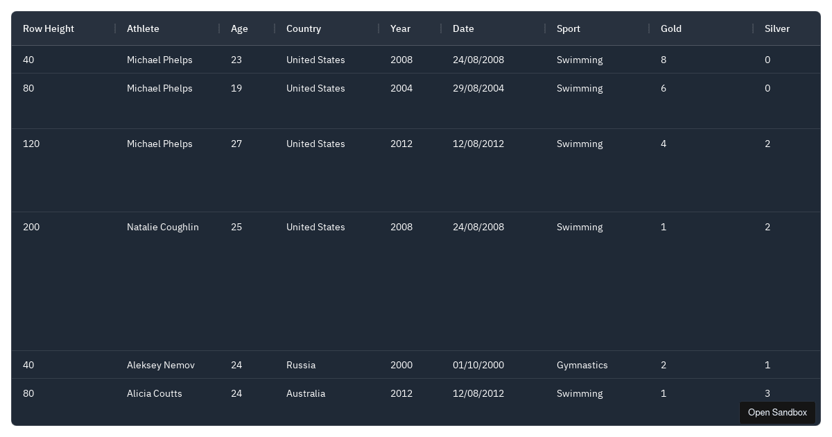Click the date cell 01/10/2000

tap(478, 365)
